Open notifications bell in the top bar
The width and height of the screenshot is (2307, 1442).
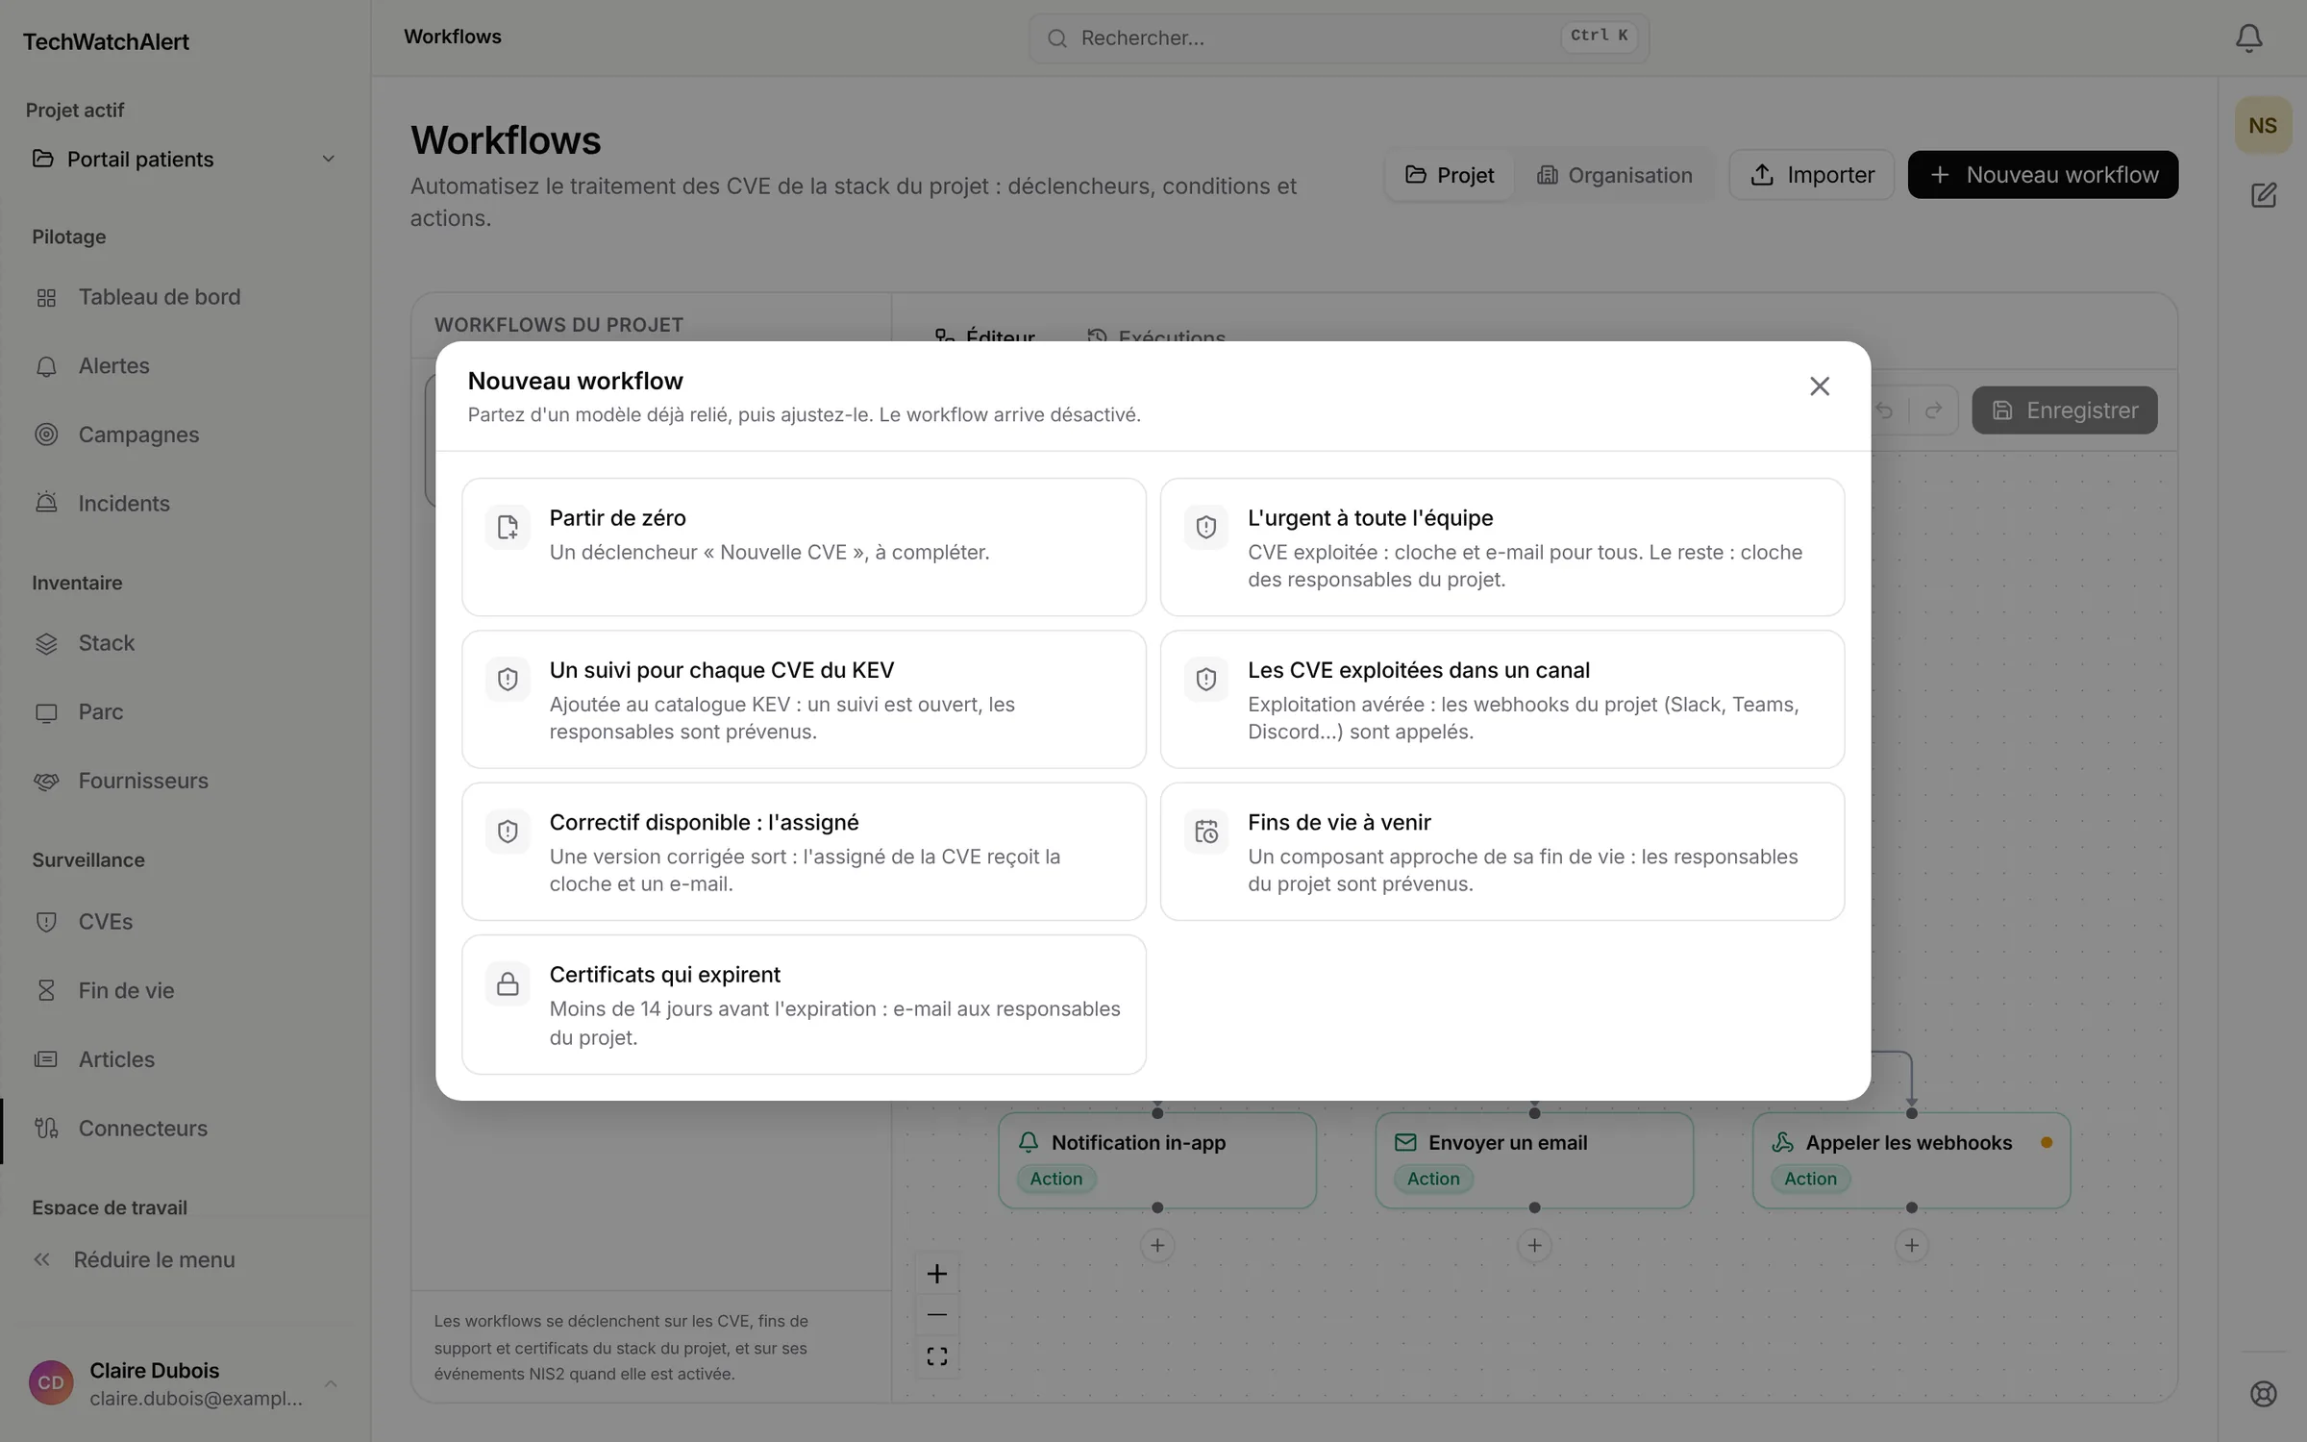point(2248,38)
